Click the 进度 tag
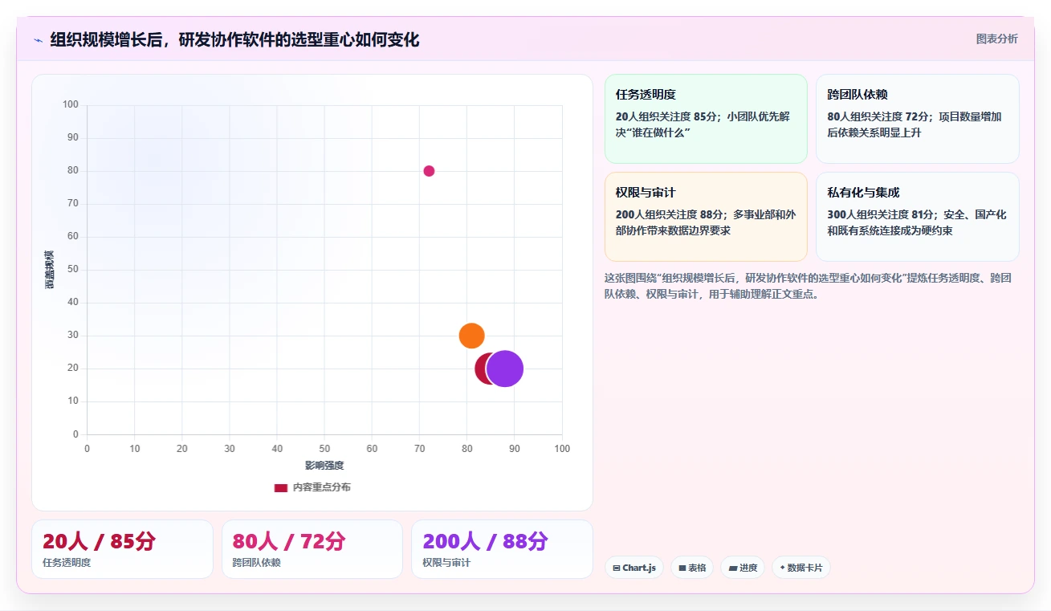This screenshot has width=1051, height=611. pos(742,568)
